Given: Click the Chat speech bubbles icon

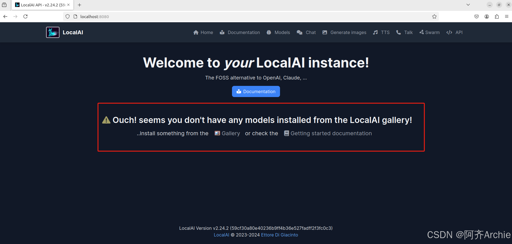Looking at the screenshot, I should (x=300, y=32).
